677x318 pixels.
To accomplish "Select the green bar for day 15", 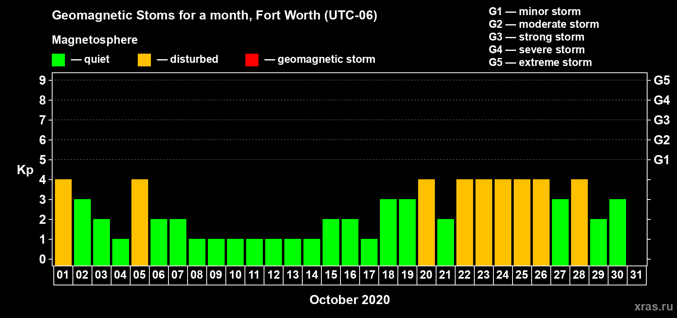I will pyautogui.click(x=331, y=242).
